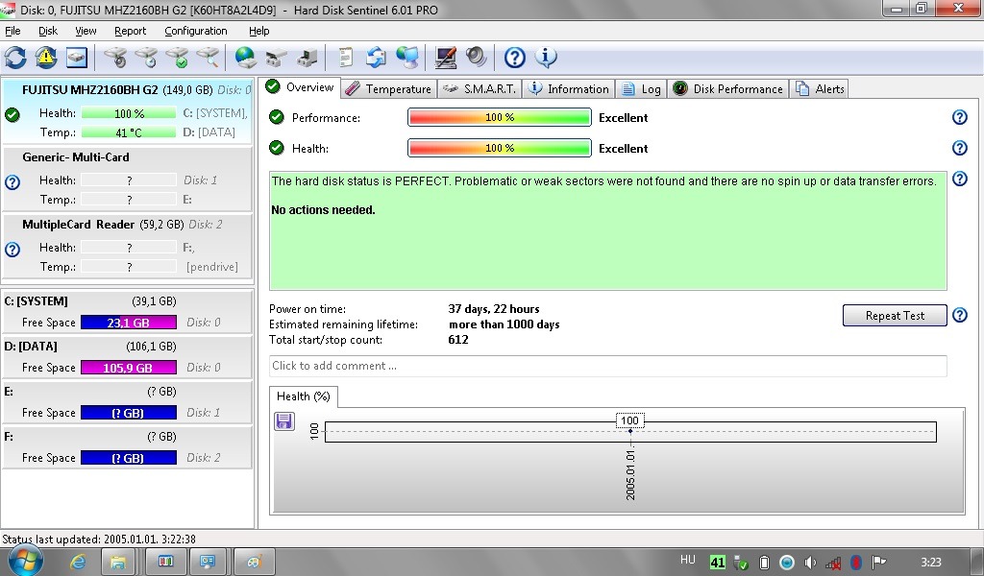
Task: Click the disk panel view toolbar icon
Action: coord(77,58)
